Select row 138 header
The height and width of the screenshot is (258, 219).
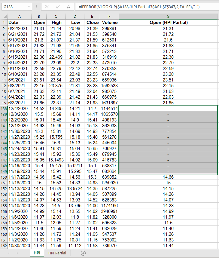(4, 108)
